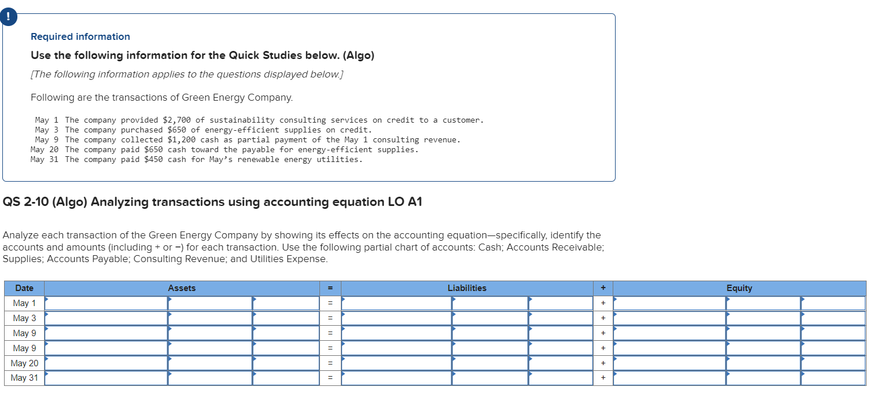Image resolution: width=884 pixels, height=416 pixels.
Task: Open second Equity dropdown in May 1 row
Action: (763, 303)
